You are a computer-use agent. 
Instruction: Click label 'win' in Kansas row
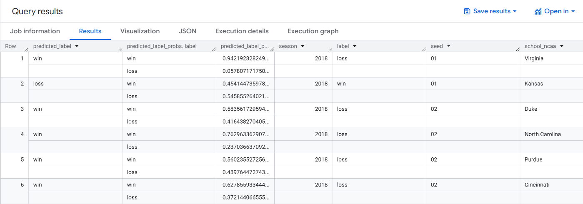coord(341,84)
